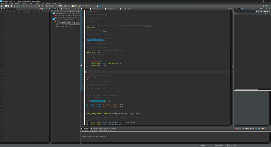Image resolution: width=271 pixels, height=147 pixels.
Task: Collapse the terminated G071_TIMTest Debug node
Action: point(52,14)
